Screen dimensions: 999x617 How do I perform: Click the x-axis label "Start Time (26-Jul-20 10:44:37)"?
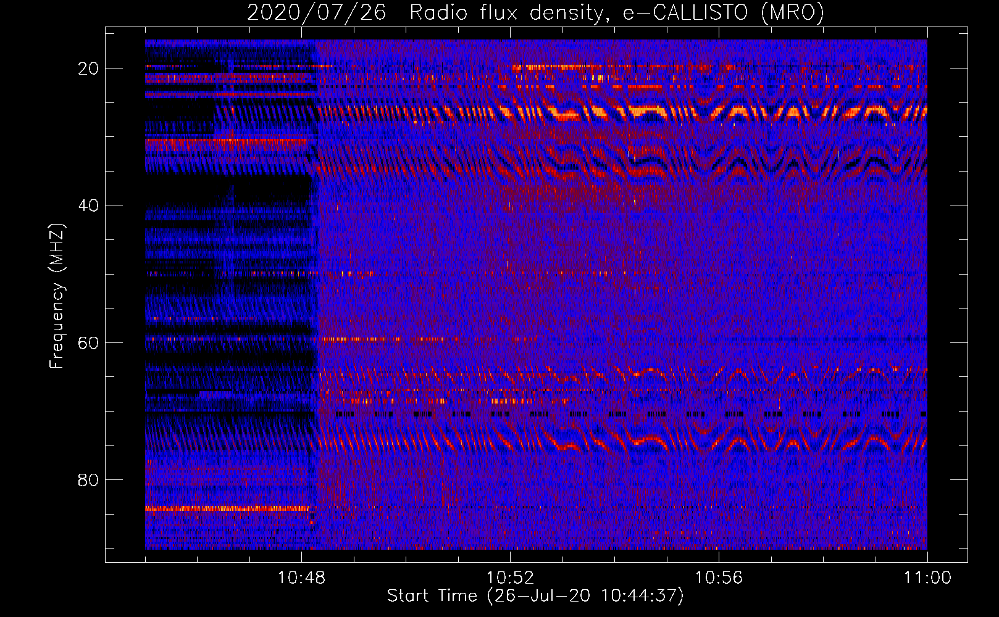coord(535,596)
